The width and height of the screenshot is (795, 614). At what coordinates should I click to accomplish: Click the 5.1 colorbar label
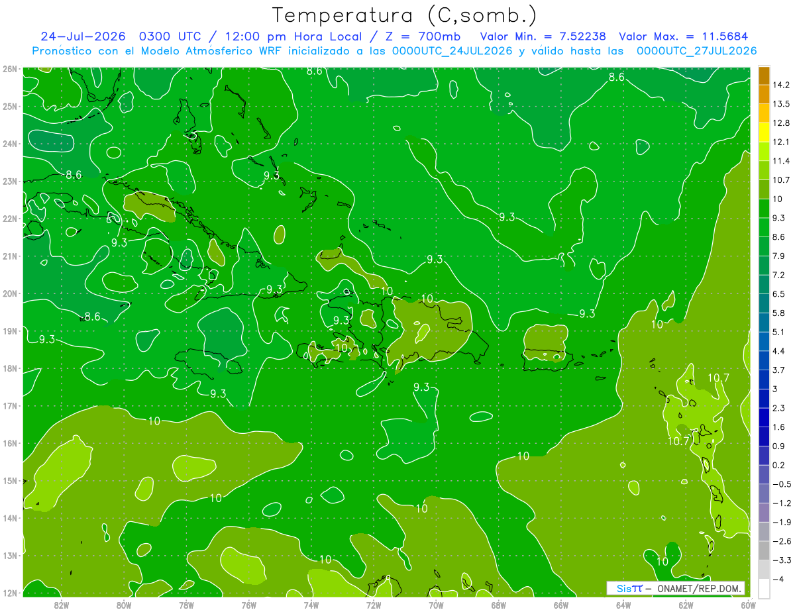click(x=778, y=332)
